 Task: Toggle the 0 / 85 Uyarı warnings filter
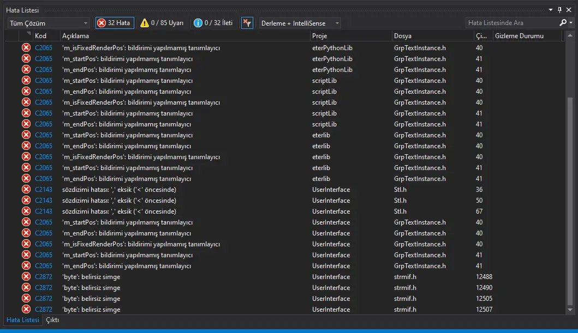pyautogui.click(x=162, y=23)
